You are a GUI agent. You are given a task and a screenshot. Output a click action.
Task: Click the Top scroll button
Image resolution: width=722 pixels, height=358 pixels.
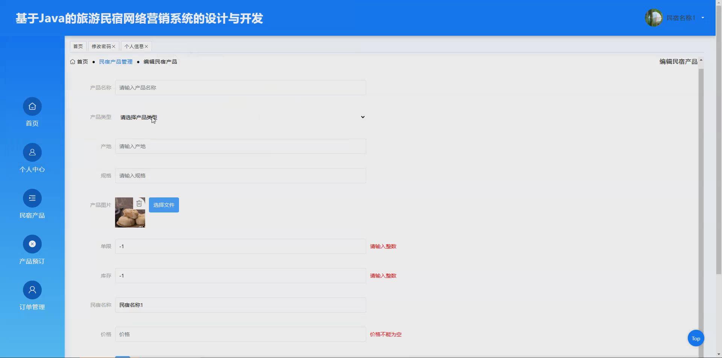696,338
